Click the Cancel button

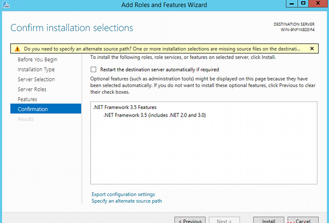[303, 220]
